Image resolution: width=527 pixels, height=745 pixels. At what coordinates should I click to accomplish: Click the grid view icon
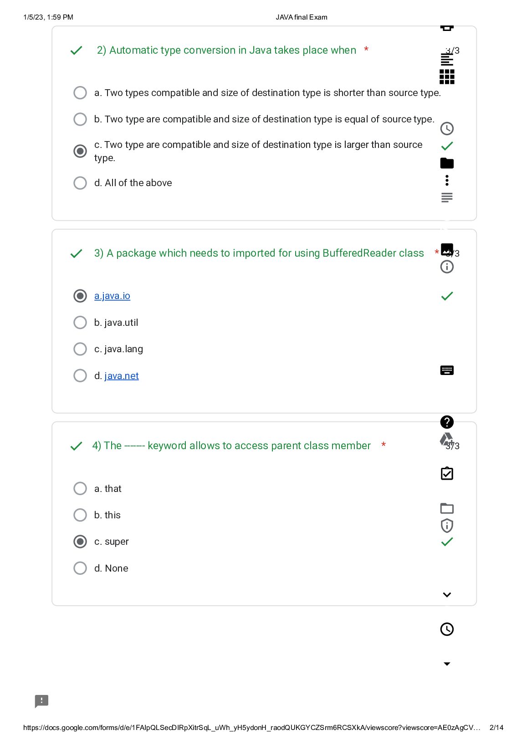[x=447, y=77]
